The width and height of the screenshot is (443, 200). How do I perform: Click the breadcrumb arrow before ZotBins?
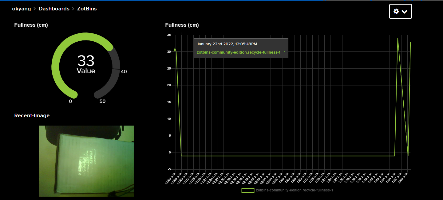(73, 9)
